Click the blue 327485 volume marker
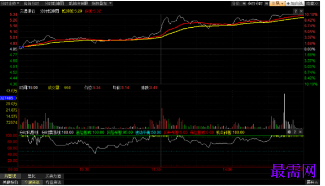The height and width of the screenshot is (186, 325). point(8,98)
